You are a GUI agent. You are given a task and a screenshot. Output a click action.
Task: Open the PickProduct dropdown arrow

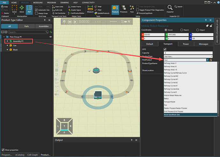tap(208, 60)
